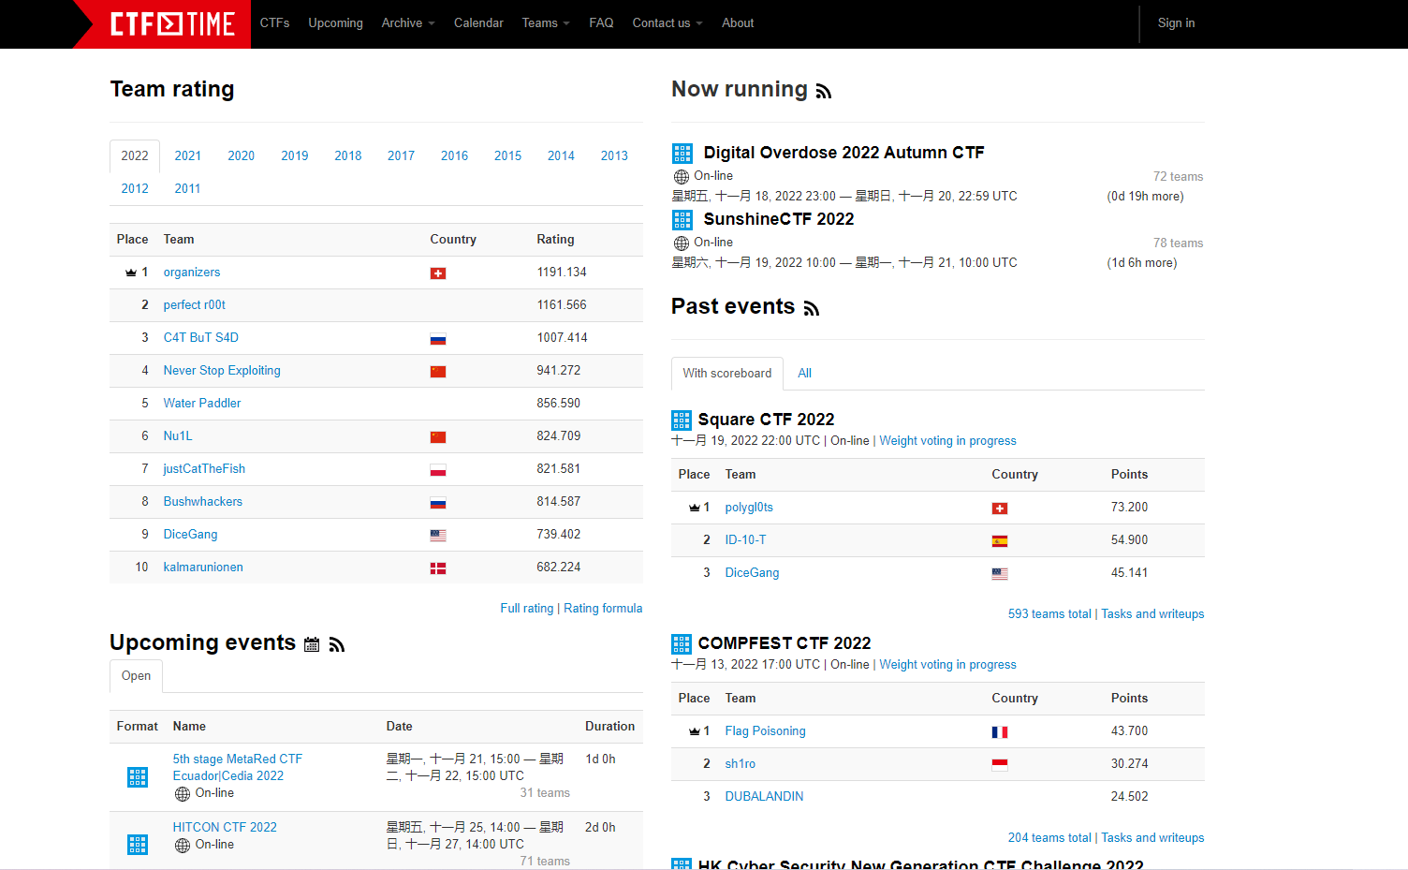
Task: Open the organizers team page
Action: (192, 273)
